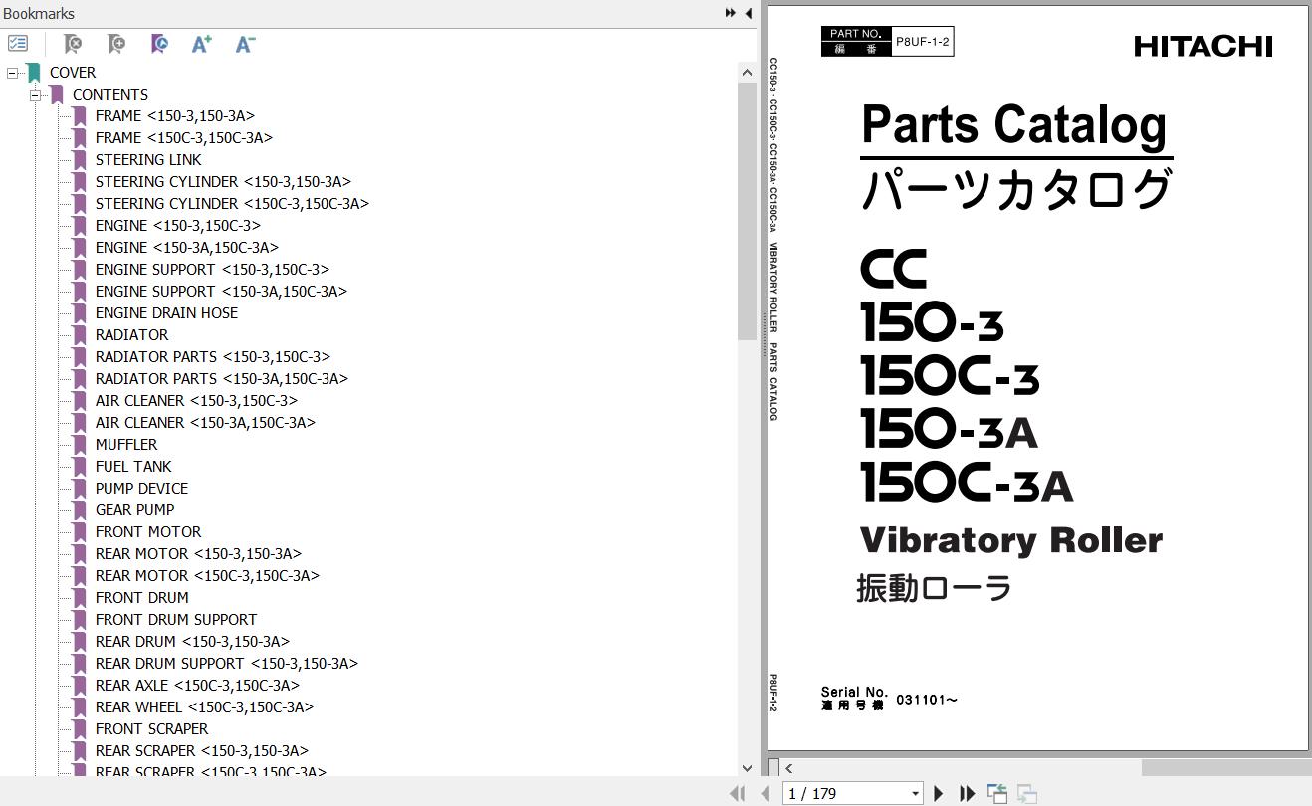Open RADIATOR PARTS <150-3,150C-3> bookmark
This screenshot has width=1312, height=806.
213,357
